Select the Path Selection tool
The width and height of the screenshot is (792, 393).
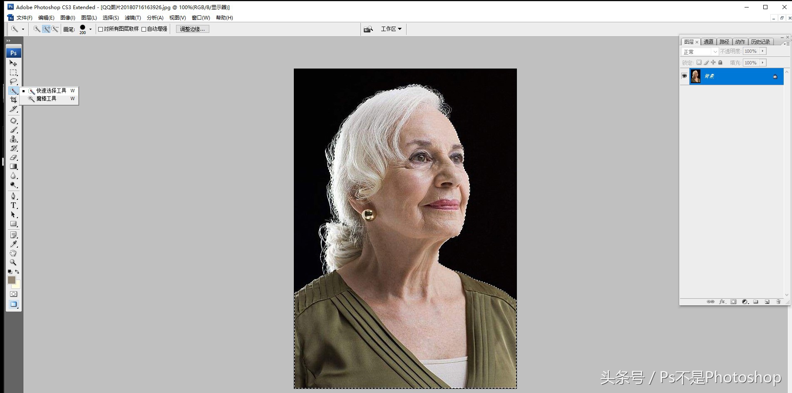[x=13, y=214]
